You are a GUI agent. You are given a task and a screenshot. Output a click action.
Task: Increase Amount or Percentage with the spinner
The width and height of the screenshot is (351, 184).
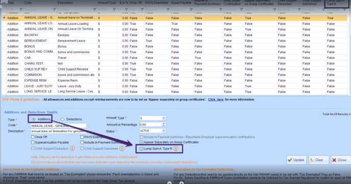click(x=164, y=123)
